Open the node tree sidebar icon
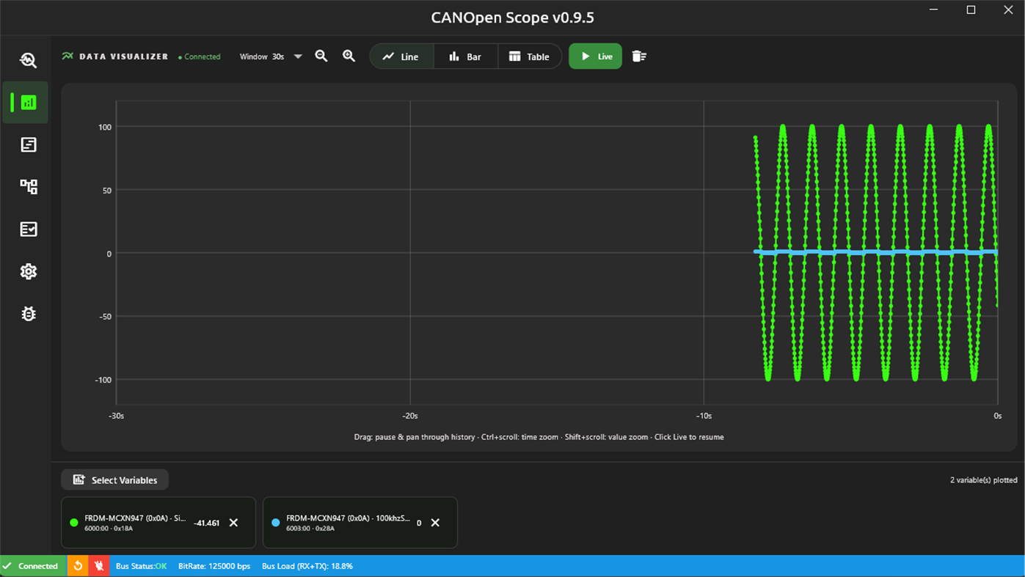 [29, 186]
